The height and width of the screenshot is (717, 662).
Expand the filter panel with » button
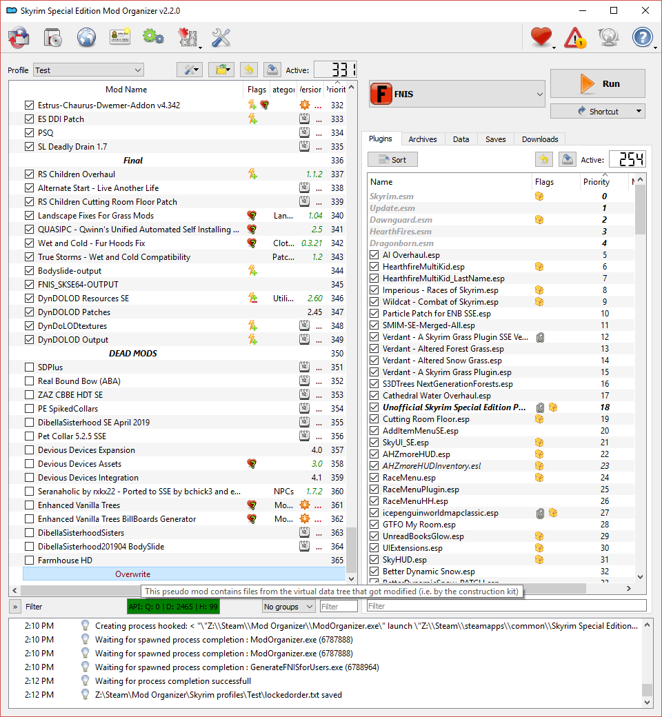point(15,607)
